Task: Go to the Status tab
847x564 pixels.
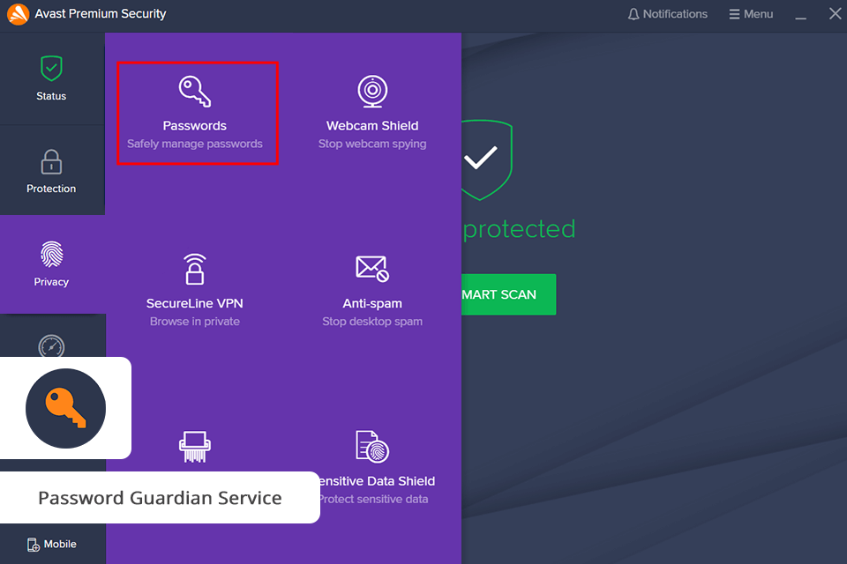Action: 51,78
